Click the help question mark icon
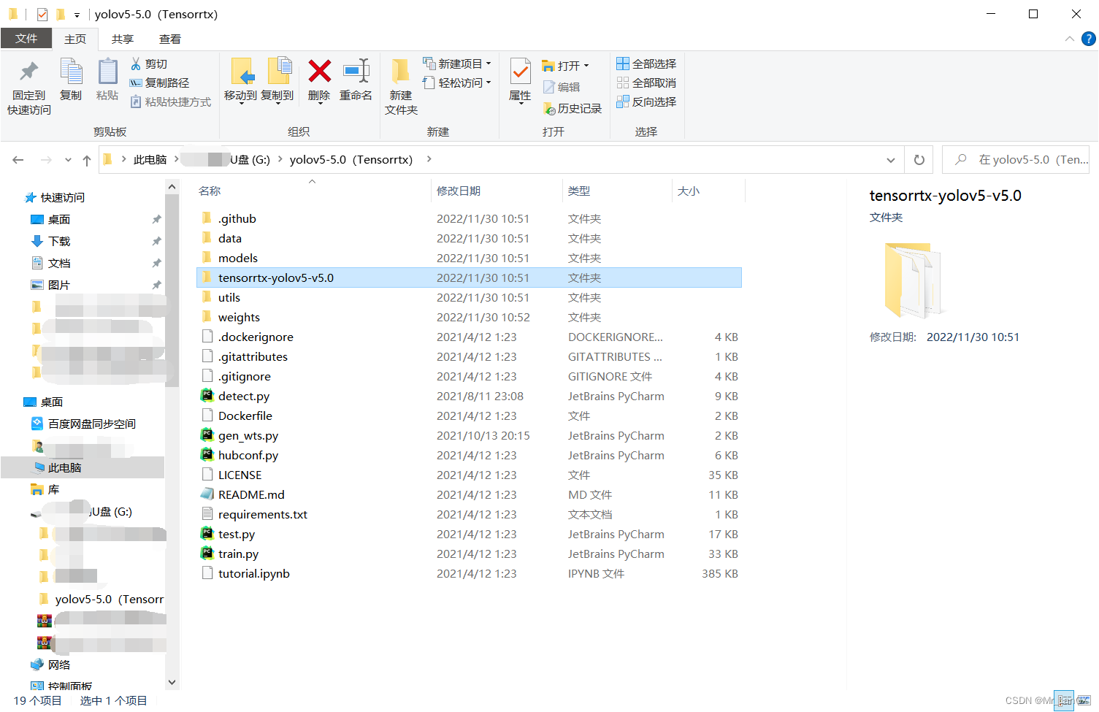The image size is (1099, 712). (1088, 39)
